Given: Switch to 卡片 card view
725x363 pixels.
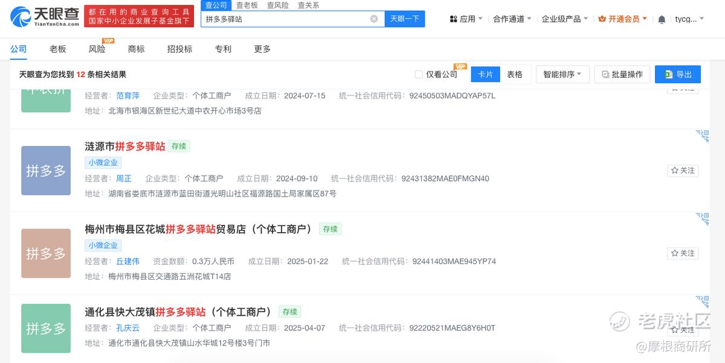Looking at the screenshot, I should point(486,74).
